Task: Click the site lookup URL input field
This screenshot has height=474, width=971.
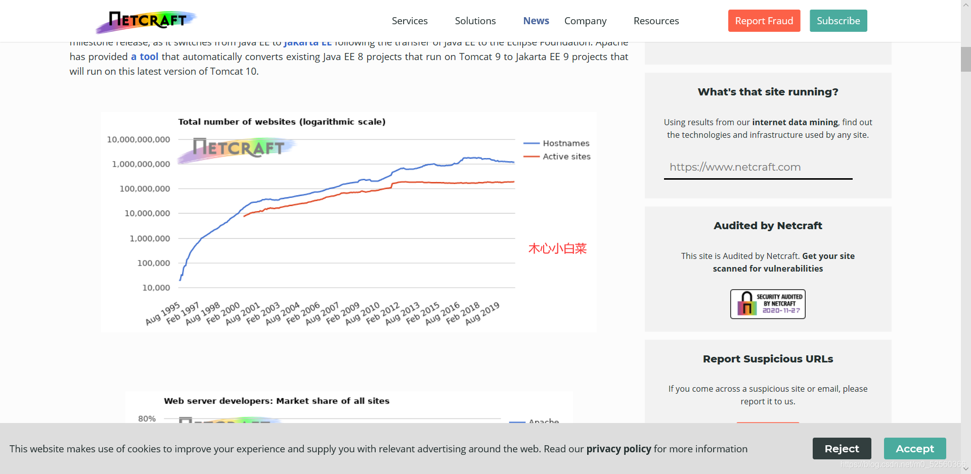Action: coord(758,167)
